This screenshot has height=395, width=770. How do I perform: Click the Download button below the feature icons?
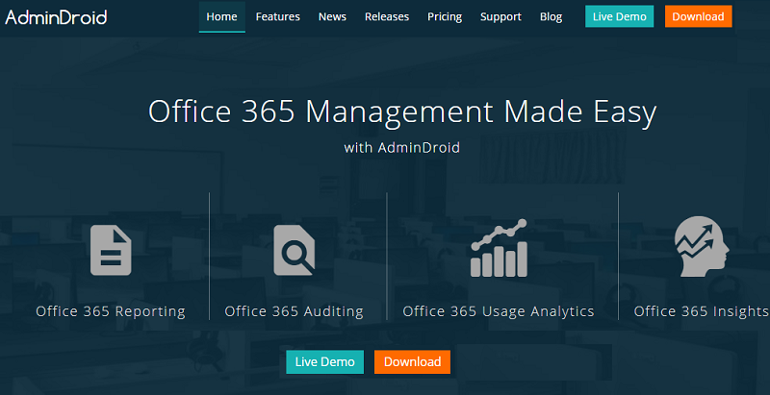[413, 362]
